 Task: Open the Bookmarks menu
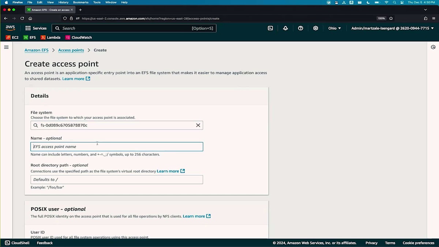pyautogui.click(x=81, y=2)
